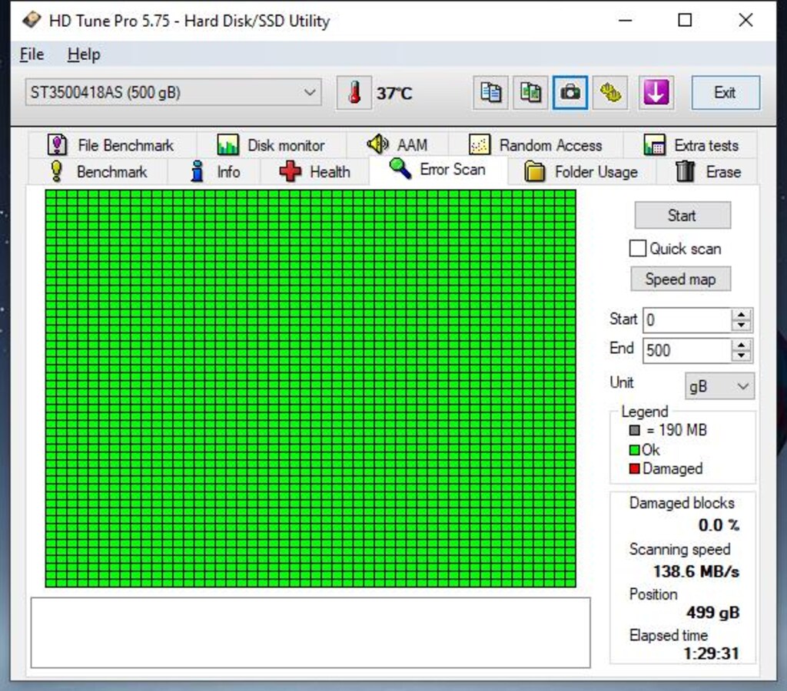The width and height of the screenshot is (787, 691).
Task: Click the Start scan button
Action: [682, 216]
